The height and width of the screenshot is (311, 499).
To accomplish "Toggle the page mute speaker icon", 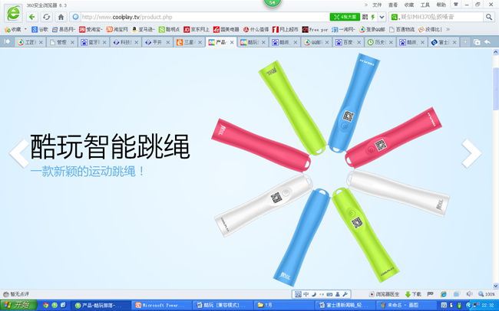I will [469, 294].
